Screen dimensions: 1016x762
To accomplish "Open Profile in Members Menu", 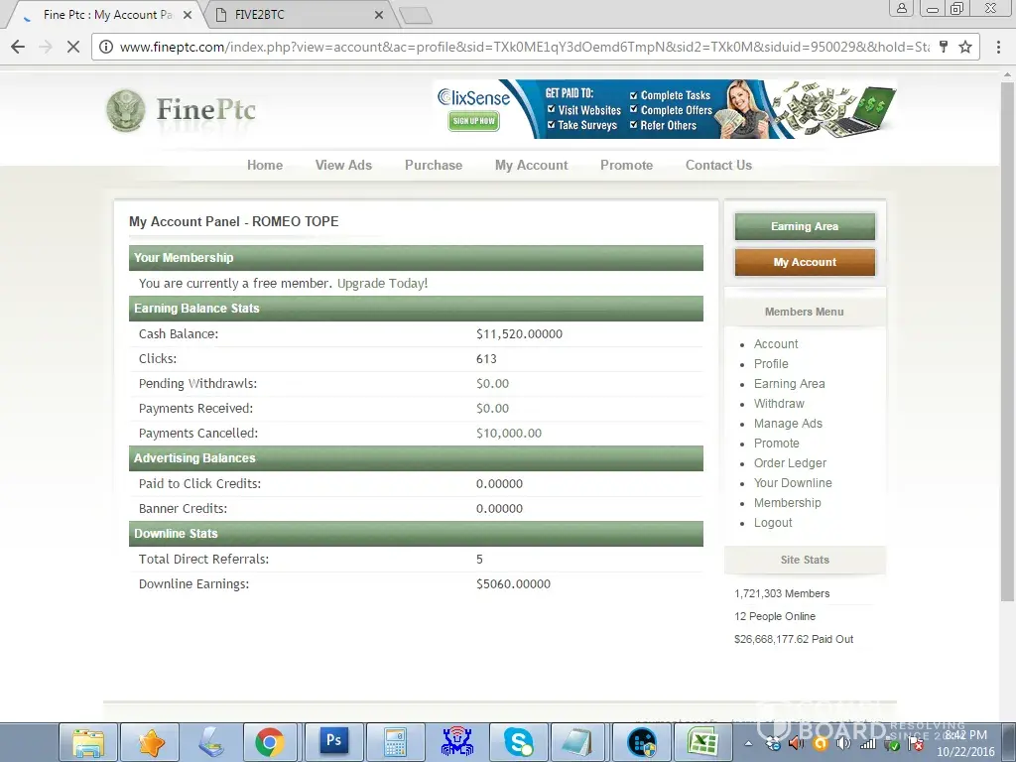I will 771,364.
